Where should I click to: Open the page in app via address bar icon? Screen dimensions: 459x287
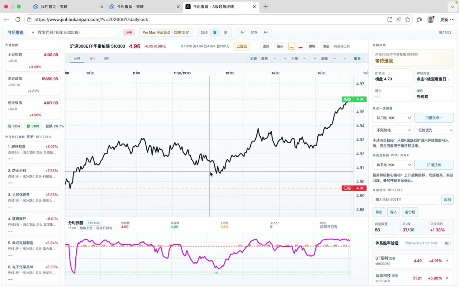point(390,20)
